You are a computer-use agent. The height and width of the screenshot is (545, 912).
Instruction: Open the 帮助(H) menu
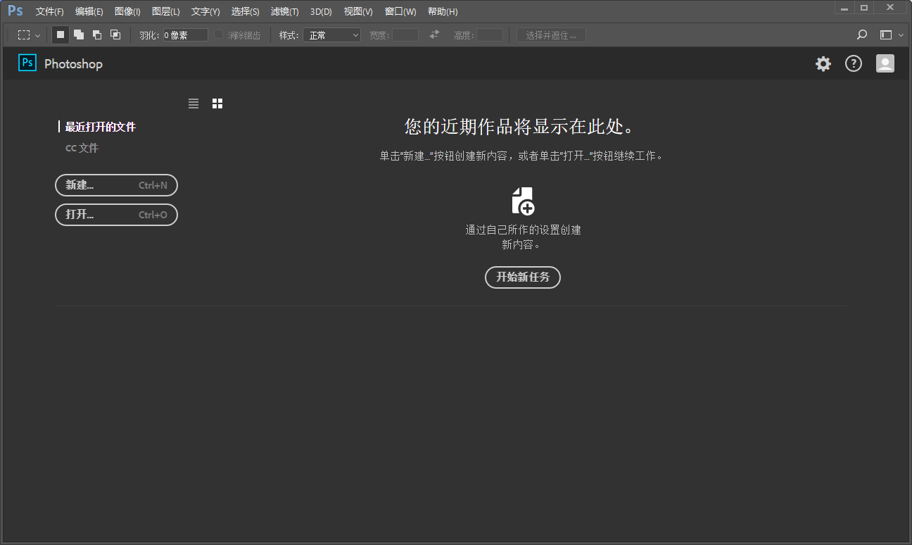[x=443, y=11]
